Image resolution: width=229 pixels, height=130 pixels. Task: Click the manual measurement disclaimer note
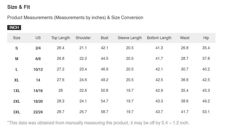coord(98,123)
